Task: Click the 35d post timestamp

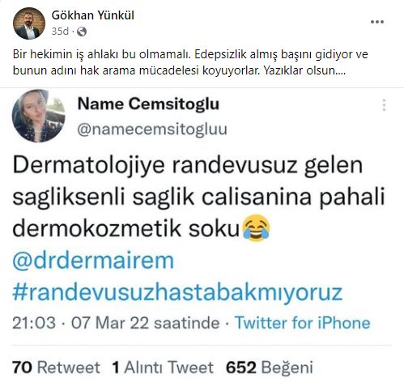Action: (60, 32)
